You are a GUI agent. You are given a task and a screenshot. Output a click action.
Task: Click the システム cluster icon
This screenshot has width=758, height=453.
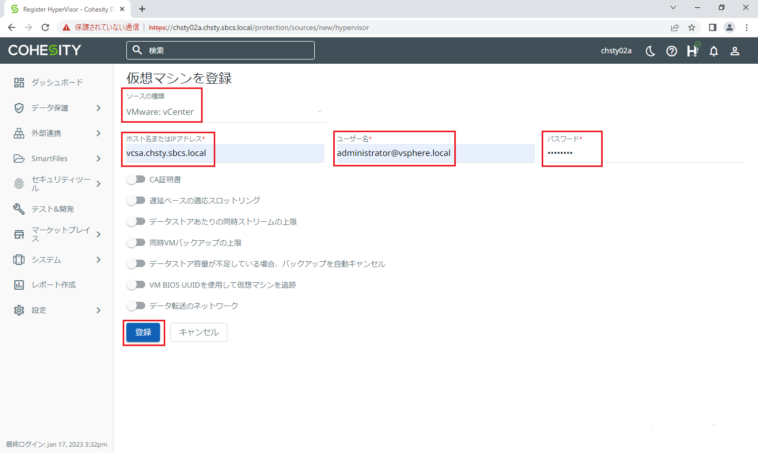click(x=19, y=260)
